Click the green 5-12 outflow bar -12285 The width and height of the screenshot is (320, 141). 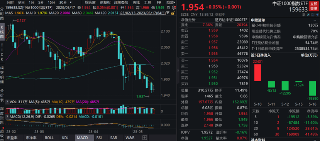tap(285, 86)
